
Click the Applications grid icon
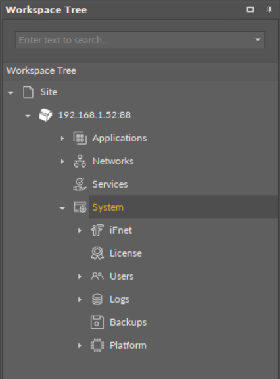click(x=80, y=138)
